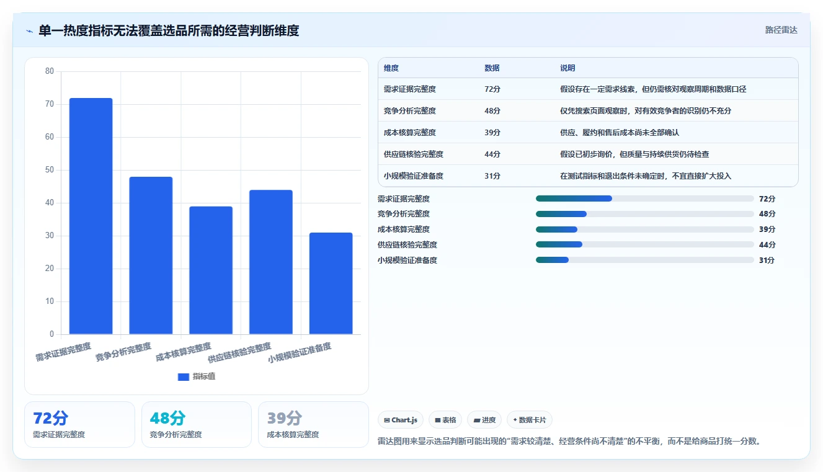823x472 pixels.
Task: Click the 需求证据完整度 x-axis label
Action: pos(63,352)
